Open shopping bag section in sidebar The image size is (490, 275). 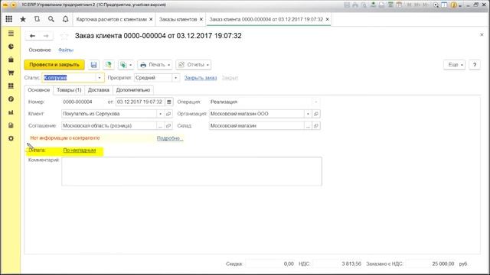pos(11,60)
